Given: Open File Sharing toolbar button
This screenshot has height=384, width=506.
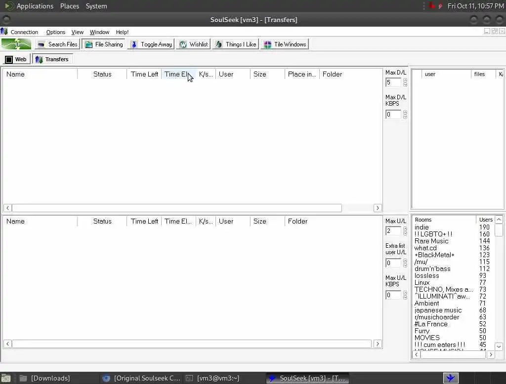Looking at the screenshot, I should (x=104, y=44).
